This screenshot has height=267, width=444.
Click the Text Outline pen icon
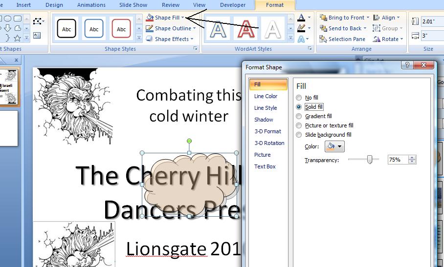(x=302, y=28)
